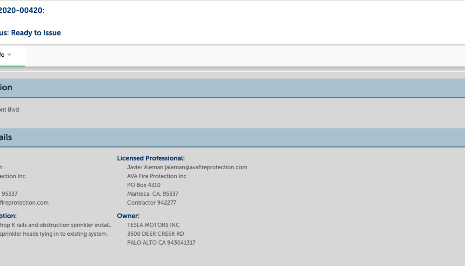
Task: Click the Licensed Professional heading
Action: click(x=151, y=159)
